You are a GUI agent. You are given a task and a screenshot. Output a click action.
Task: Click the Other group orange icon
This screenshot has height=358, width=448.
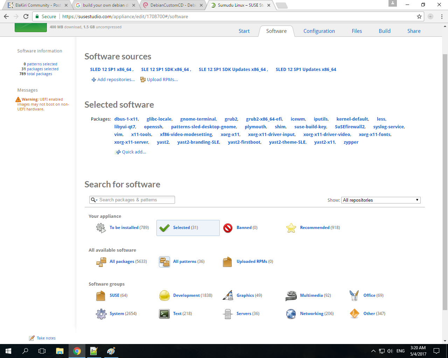[354, 314]
